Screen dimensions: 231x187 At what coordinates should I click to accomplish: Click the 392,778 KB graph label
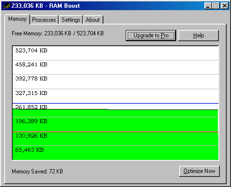click(x=31, y=78)
